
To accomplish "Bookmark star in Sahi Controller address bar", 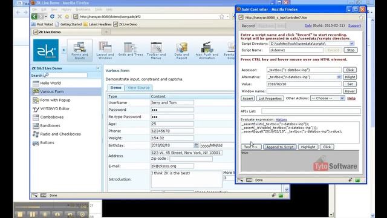I will (x=361, y=18).
